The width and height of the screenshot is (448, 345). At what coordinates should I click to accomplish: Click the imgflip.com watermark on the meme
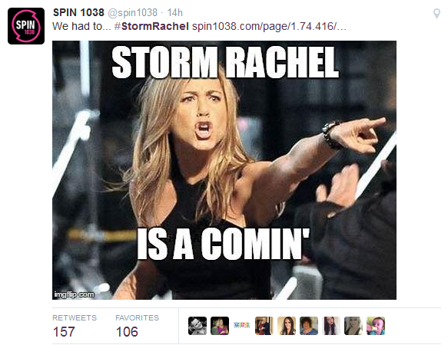pos(74,294)
